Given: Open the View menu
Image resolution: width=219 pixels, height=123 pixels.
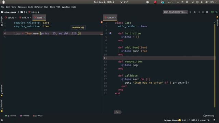Looking at the screenshot, I should [x=14, y=7].
